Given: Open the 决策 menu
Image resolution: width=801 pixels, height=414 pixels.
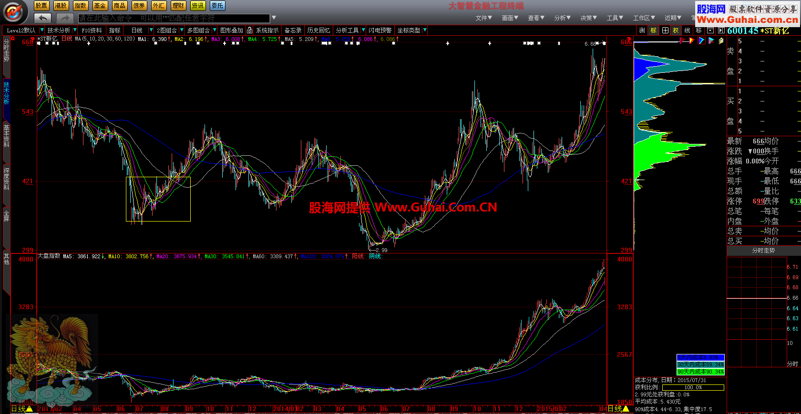Looking at the screenshot, I should pyautogui.click(x=588, y=18).
